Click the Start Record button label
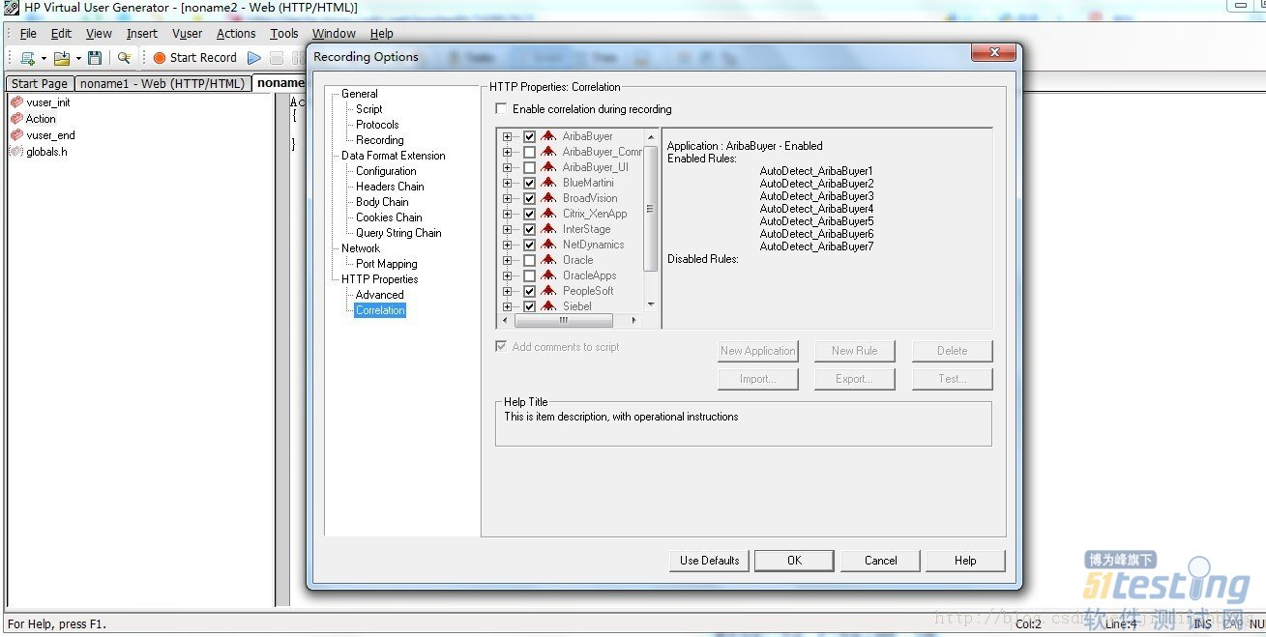Viewport: 1266px width, 637px height. coord(203,58)
